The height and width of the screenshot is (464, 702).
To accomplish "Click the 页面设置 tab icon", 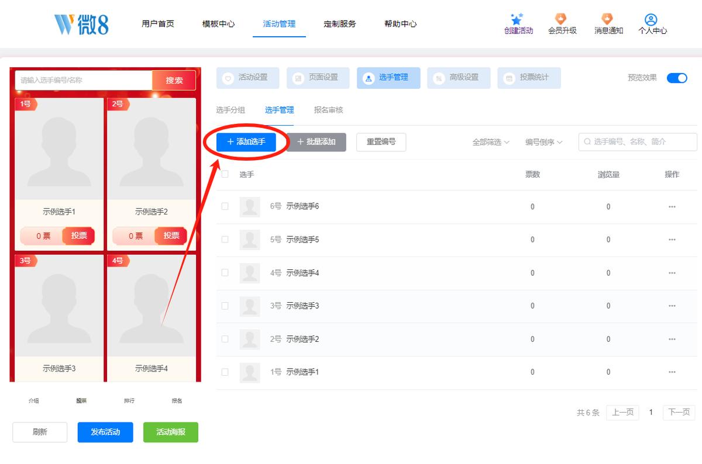I will tap(298, 78).
